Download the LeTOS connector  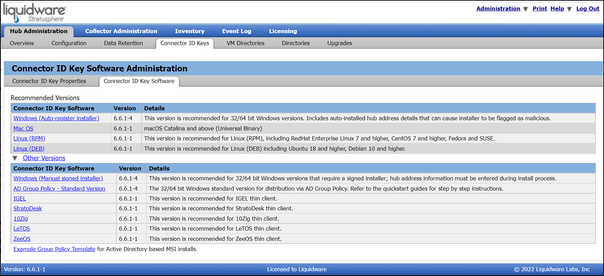point(22,229)
